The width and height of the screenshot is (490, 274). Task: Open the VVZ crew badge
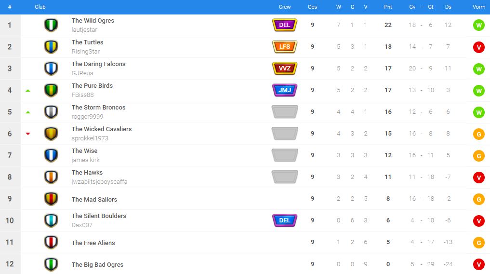284,68
